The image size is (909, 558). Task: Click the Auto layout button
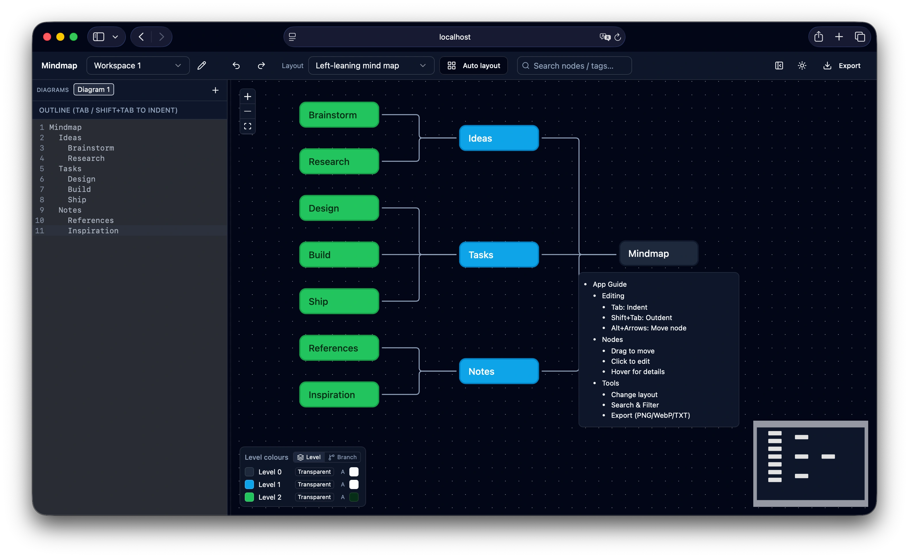pos(474,66)
